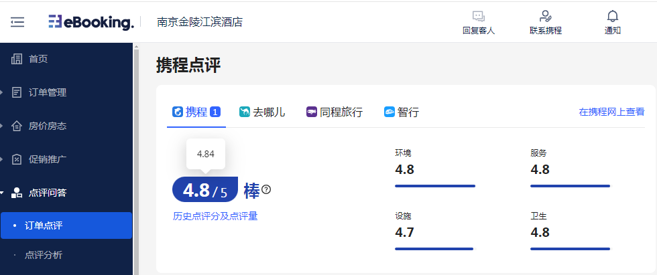657x275 pixels.
Task: Expand the 房价房态 sidebar section
Action: point(47,126)
